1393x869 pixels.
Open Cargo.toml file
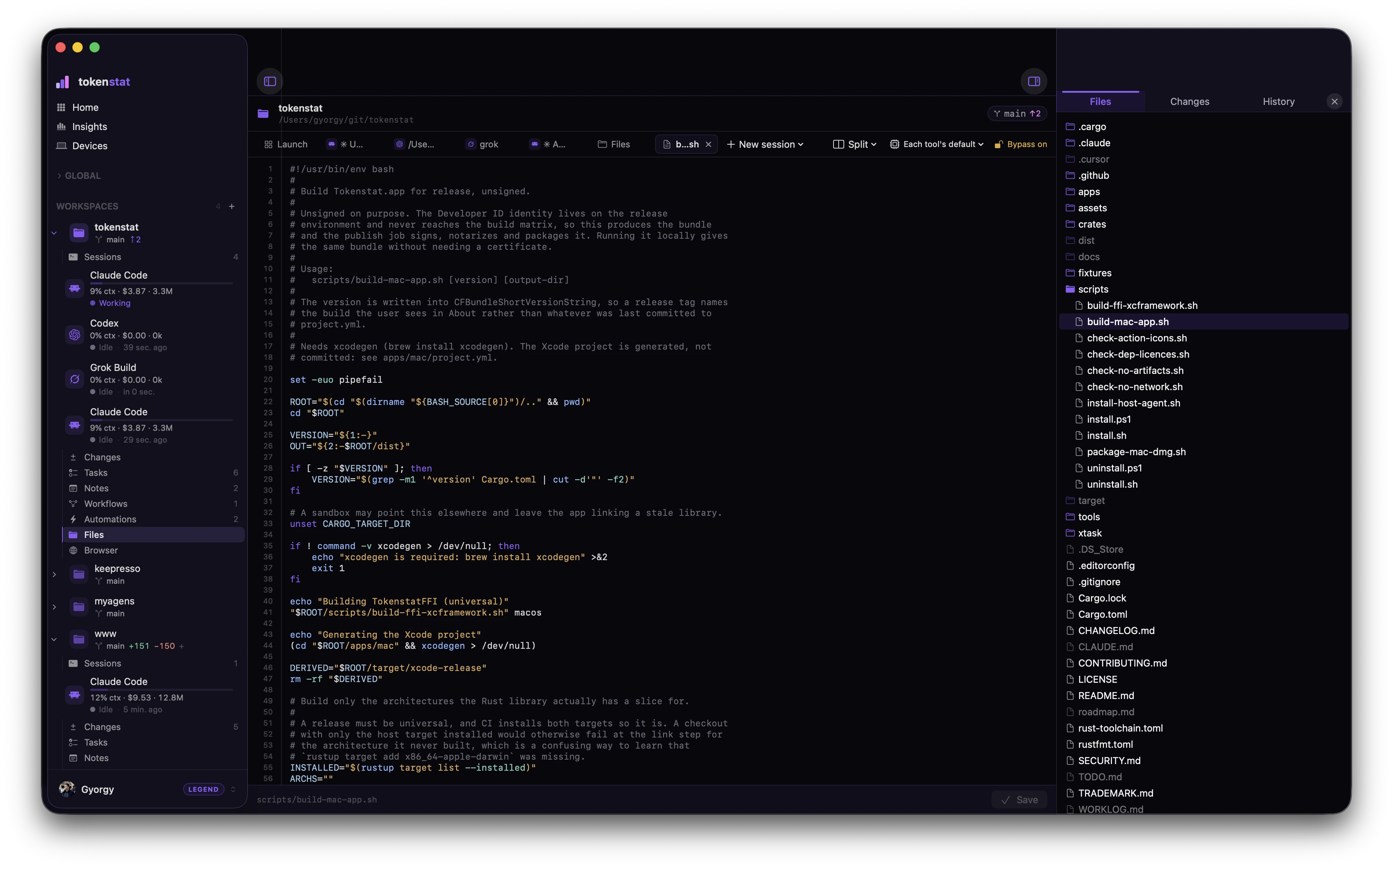click(1204, 614)
